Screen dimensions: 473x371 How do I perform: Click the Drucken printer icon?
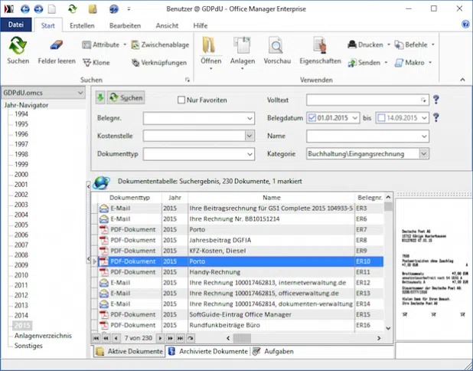pyautogui.click(x=352, y=44)
